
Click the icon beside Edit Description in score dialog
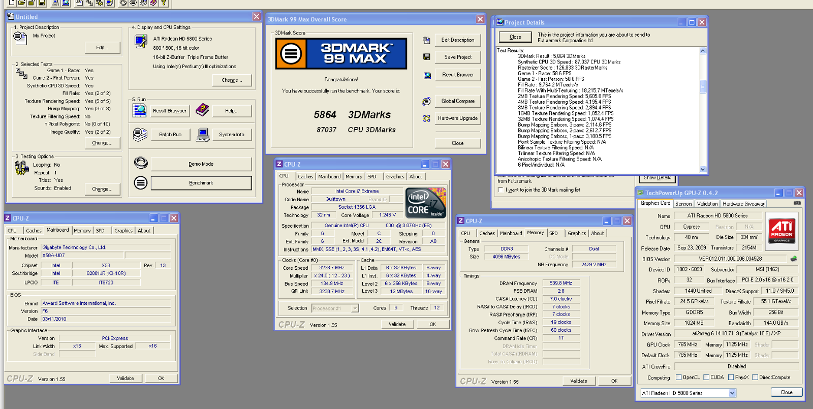click(x=426, y=40)
